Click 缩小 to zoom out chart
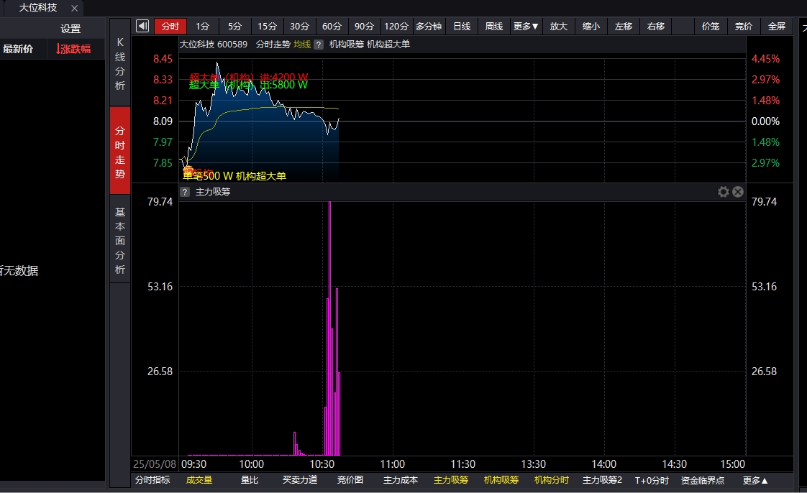Viewport: 807px width, 493px height. 591,26
